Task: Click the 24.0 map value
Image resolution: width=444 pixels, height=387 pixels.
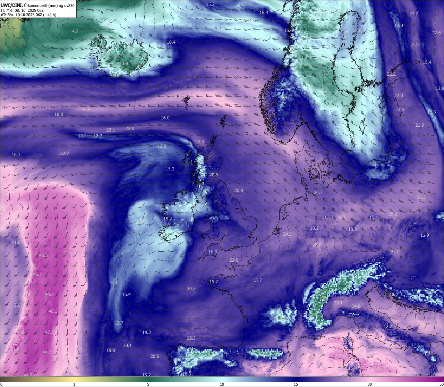Action: 395,252
